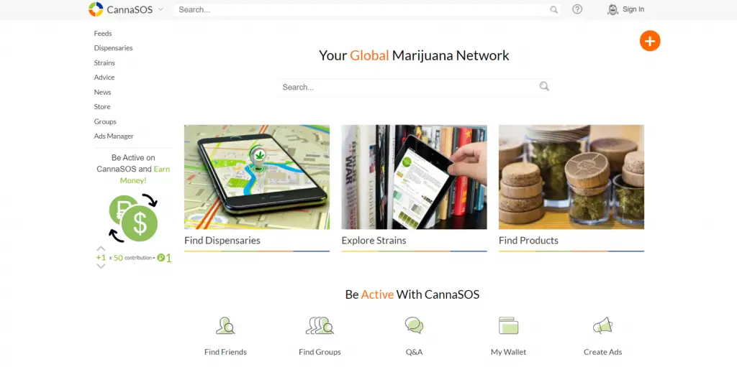Click the magnifier in the center search field
Image resolution: width=737 pixels, height=367 pixels.
(544, 86)
